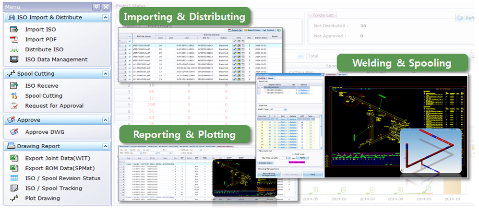The height and width of the screenshot is (211, 479).
Task: Collapse the Drawing Report section
Action: tap(105, 146)
